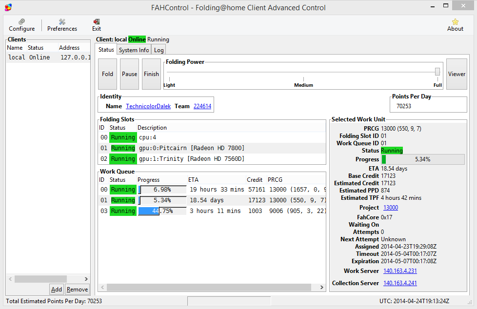Click the Exit door icon

[97, 21]
